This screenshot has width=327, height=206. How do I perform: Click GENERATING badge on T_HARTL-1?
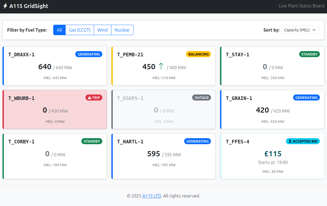(x=197, y=141)
